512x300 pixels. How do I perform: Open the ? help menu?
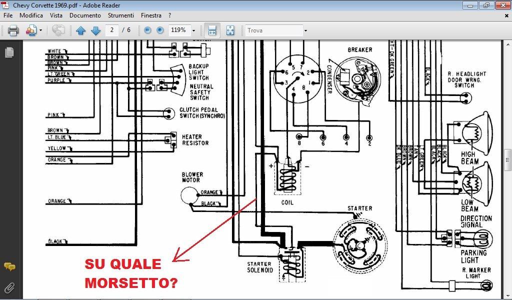pos(170,15)
